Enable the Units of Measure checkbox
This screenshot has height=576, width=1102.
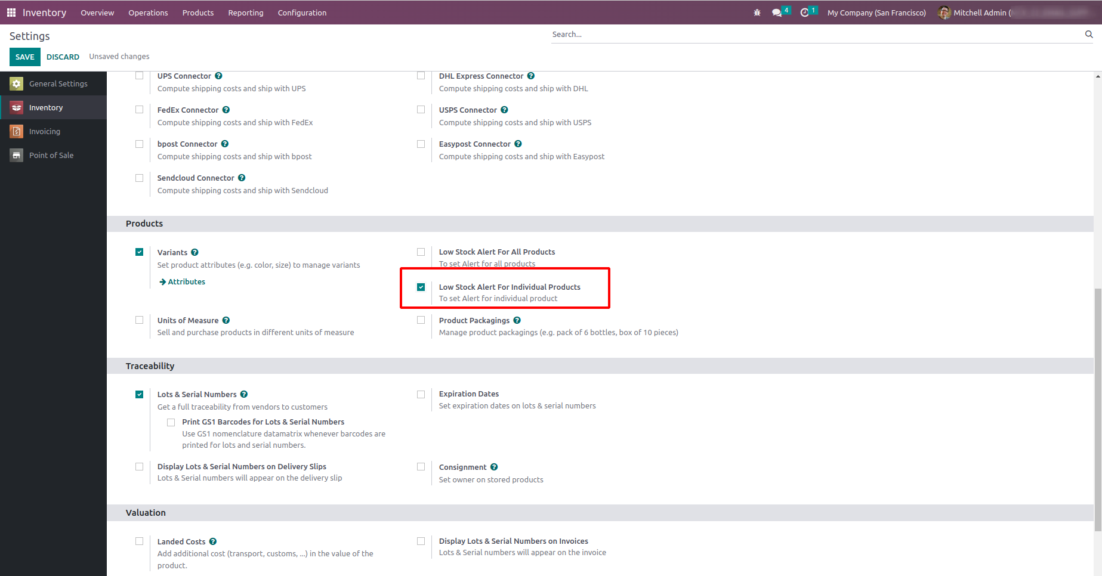[140, 320]
